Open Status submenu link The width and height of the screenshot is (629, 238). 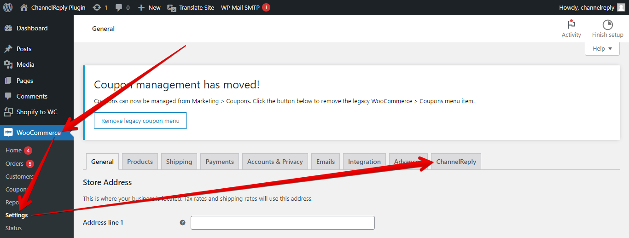pos(13,228)
